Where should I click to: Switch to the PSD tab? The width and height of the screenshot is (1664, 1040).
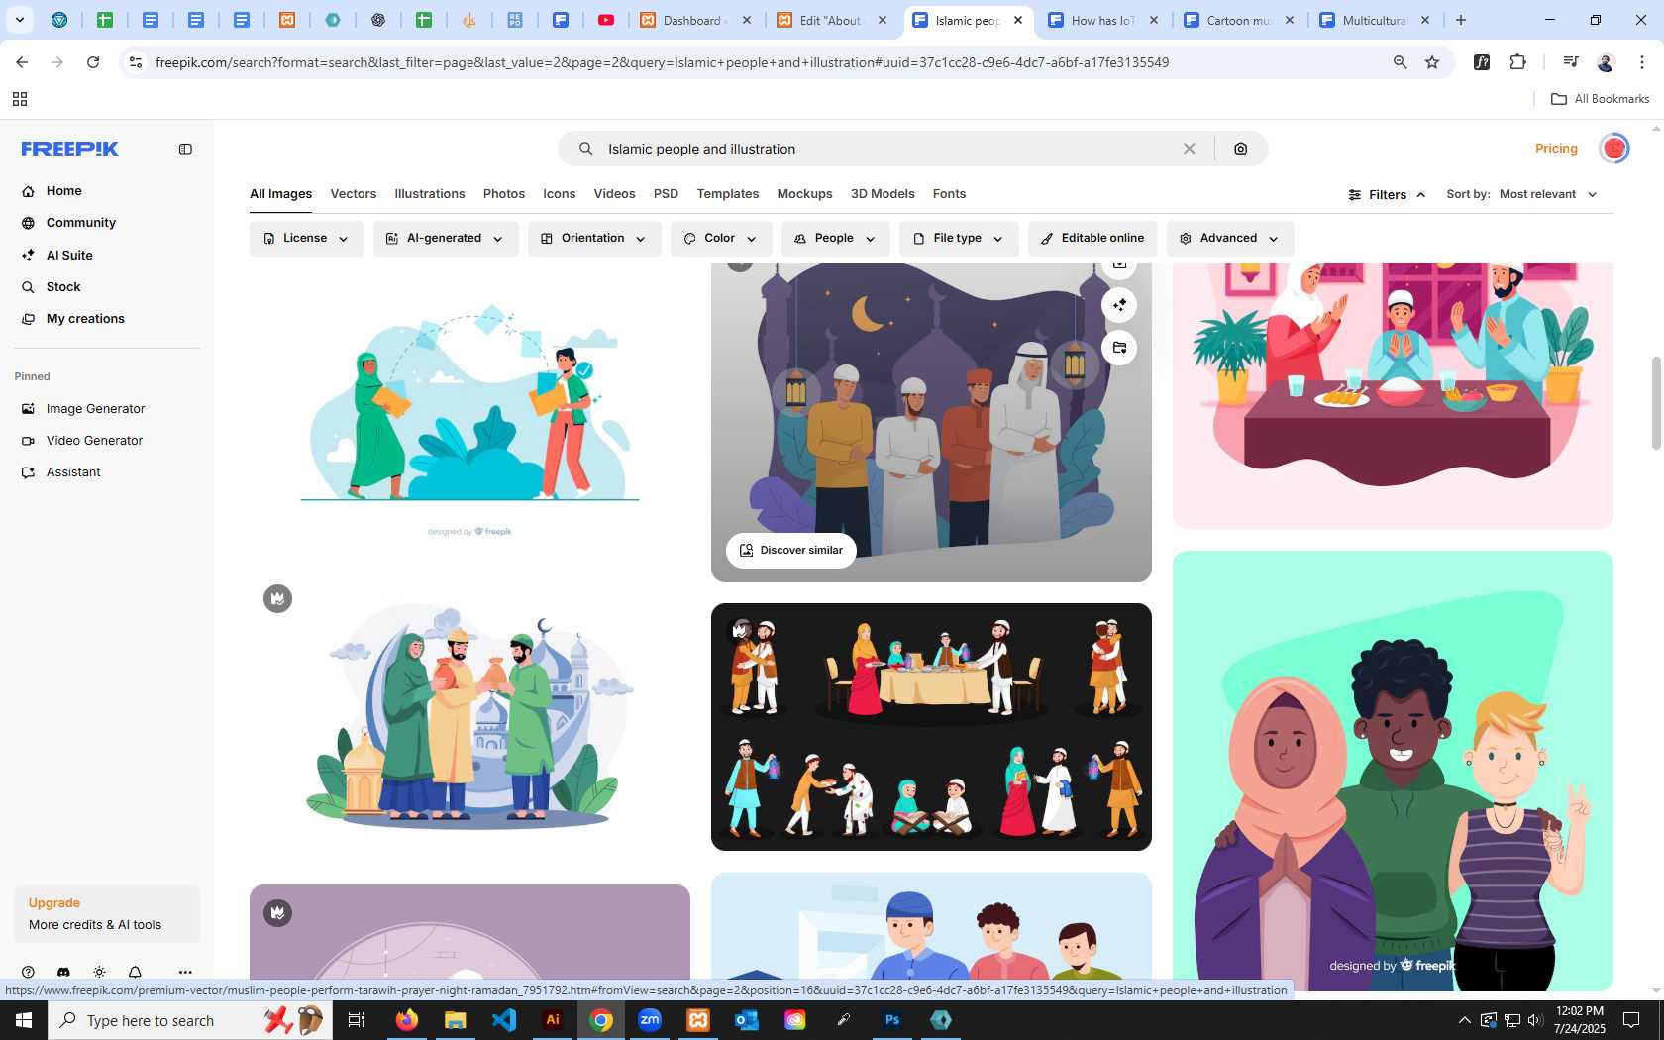(x=666, y=194)
